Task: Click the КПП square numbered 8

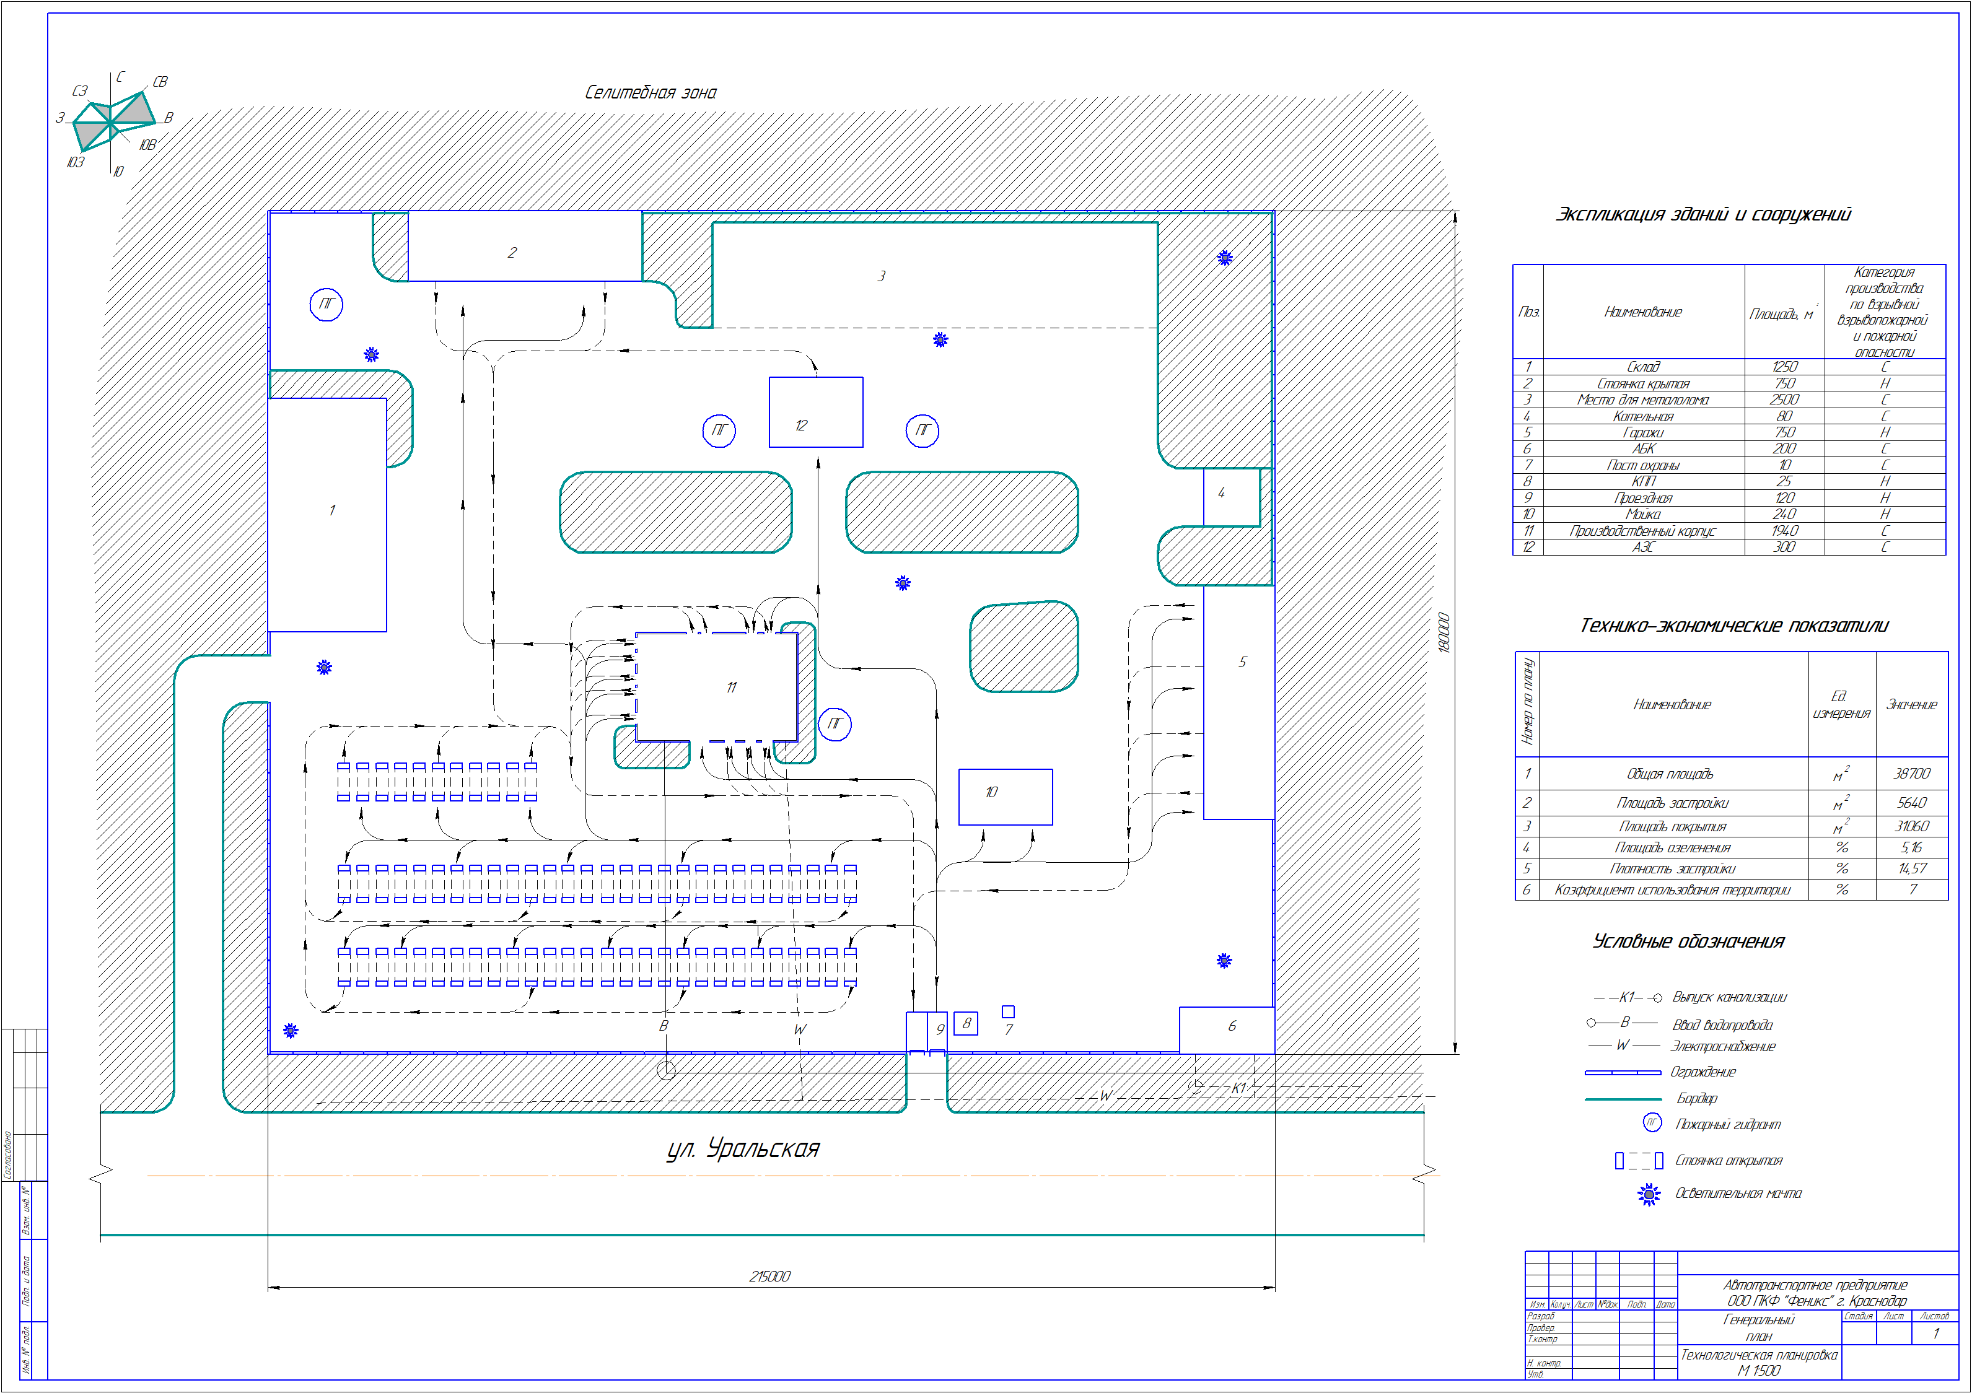Action: 965,1023
